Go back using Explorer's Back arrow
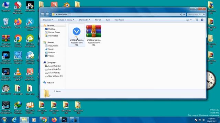 pyautogui.click(x=43, y=14)
